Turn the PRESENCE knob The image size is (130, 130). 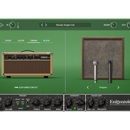(102, 103)
